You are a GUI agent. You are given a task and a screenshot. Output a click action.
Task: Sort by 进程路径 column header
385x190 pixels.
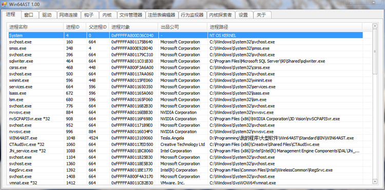point(285,27)
